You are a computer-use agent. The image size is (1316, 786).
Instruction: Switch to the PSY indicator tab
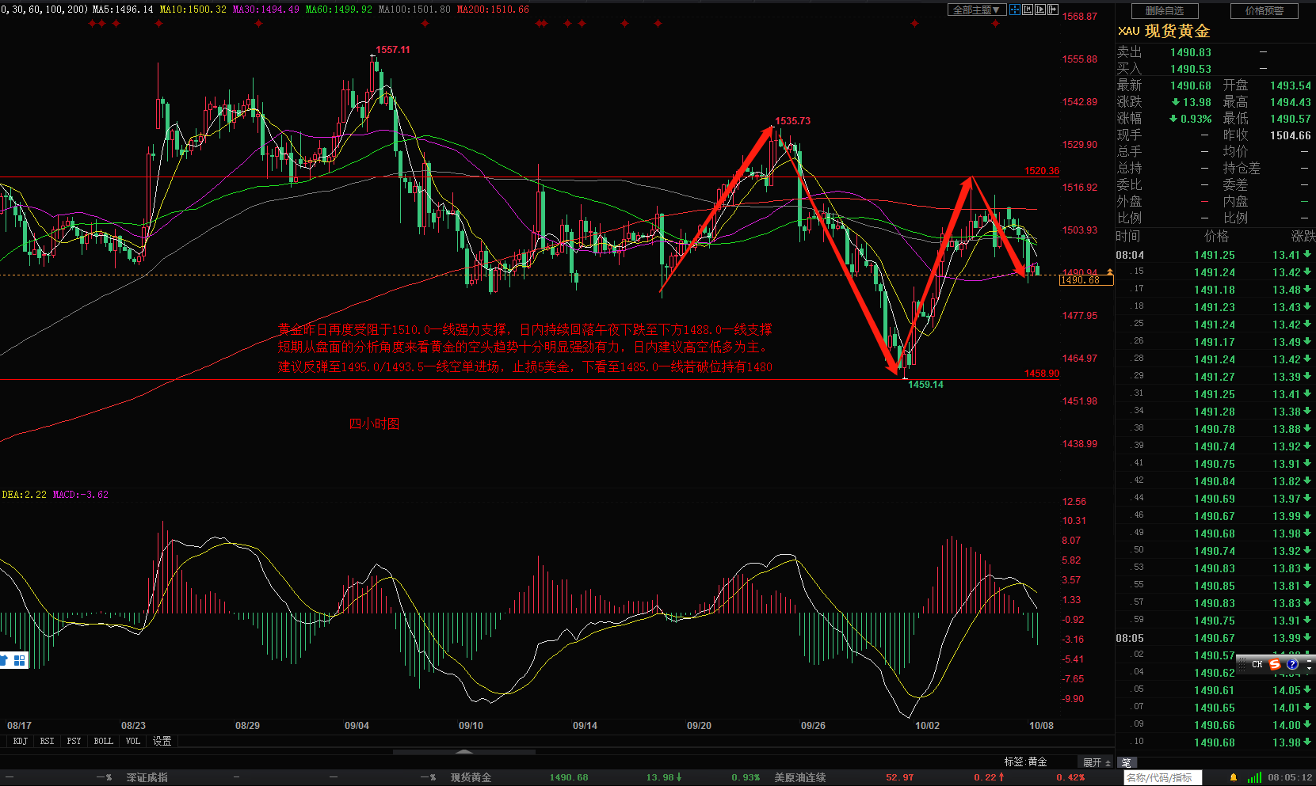click(74, 742)
